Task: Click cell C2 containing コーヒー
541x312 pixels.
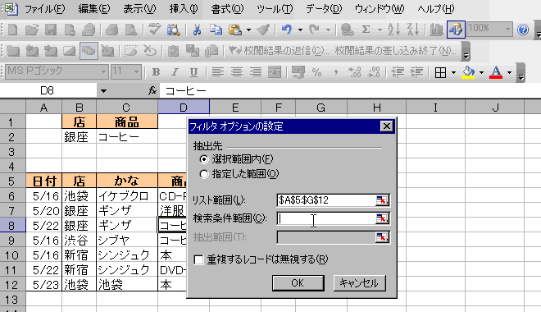Action: click(x=127, y=137)
